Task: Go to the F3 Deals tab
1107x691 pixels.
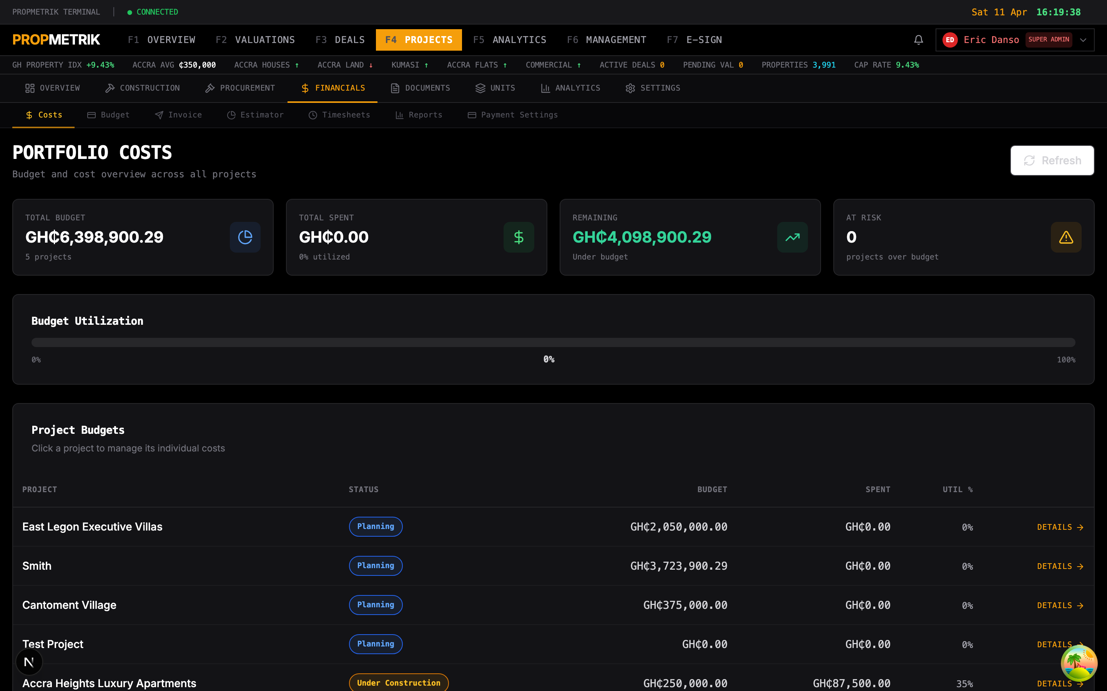Action: tap(340, 40)
